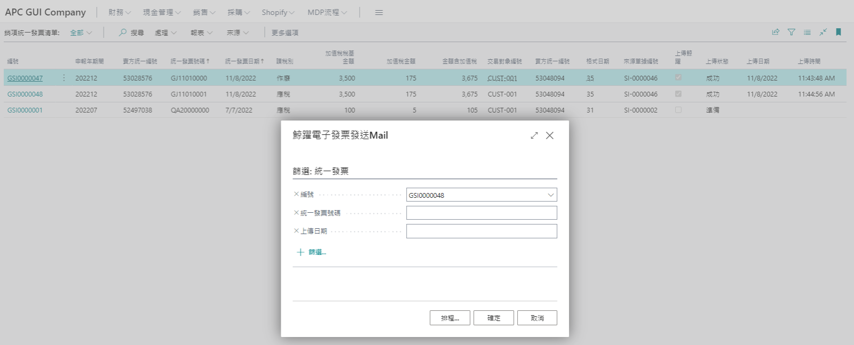
Task: Open invoice link GSI0000048
Action: point(25,94)
